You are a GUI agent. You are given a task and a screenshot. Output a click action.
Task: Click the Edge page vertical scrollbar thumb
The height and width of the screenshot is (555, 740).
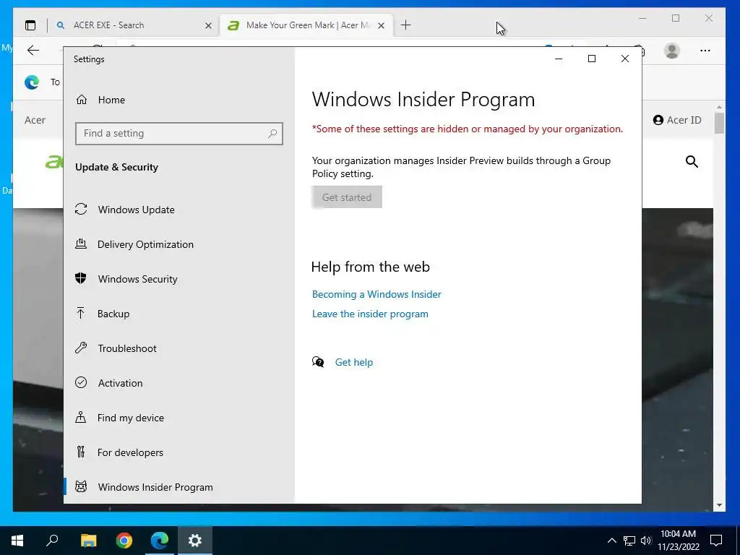point(719,123)
